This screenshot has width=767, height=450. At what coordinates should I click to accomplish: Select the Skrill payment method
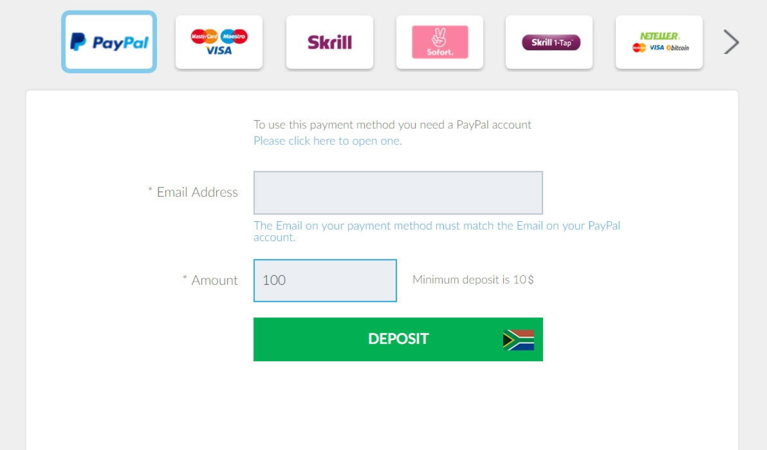pyautogui.click(x=329, y=42)
